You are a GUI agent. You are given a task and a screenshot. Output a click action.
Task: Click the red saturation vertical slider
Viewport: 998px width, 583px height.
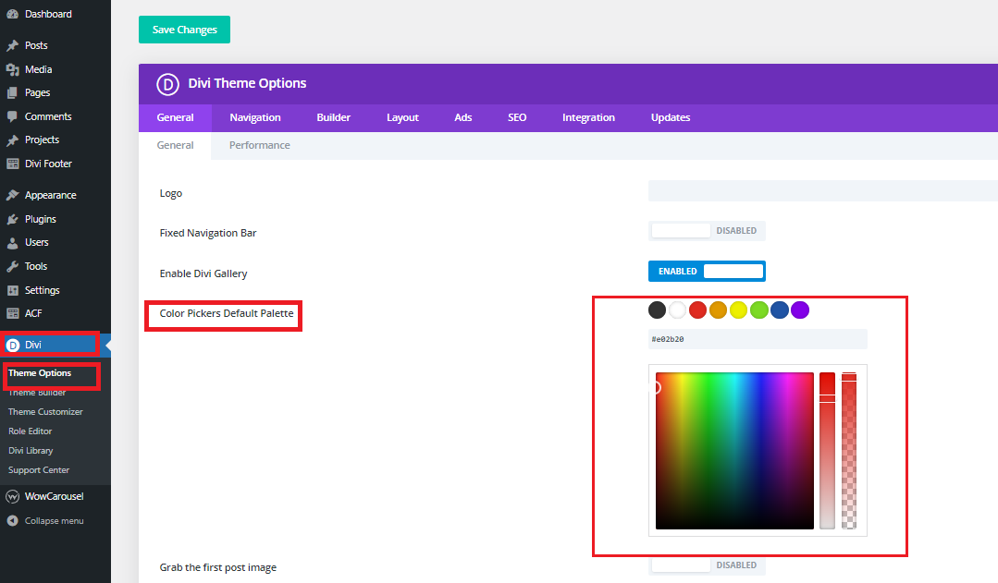(x=827, y=451)
